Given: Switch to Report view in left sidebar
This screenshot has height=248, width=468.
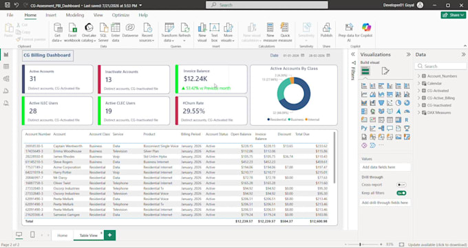Looking at the screenshot, I should click(6, 54).
